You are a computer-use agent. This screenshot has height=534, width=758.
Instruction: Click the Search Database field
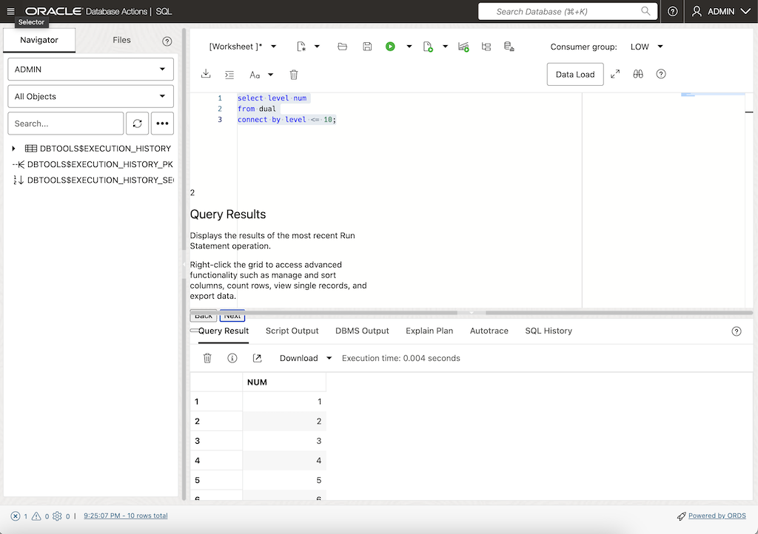click(568, 11)
